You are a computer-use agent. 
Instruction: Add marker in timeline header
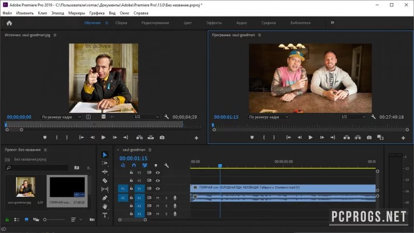[x=156, y=166]
